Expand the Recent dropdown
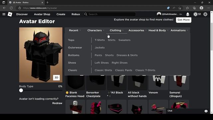Screen dimensions: 213x120 click(75, 30)
